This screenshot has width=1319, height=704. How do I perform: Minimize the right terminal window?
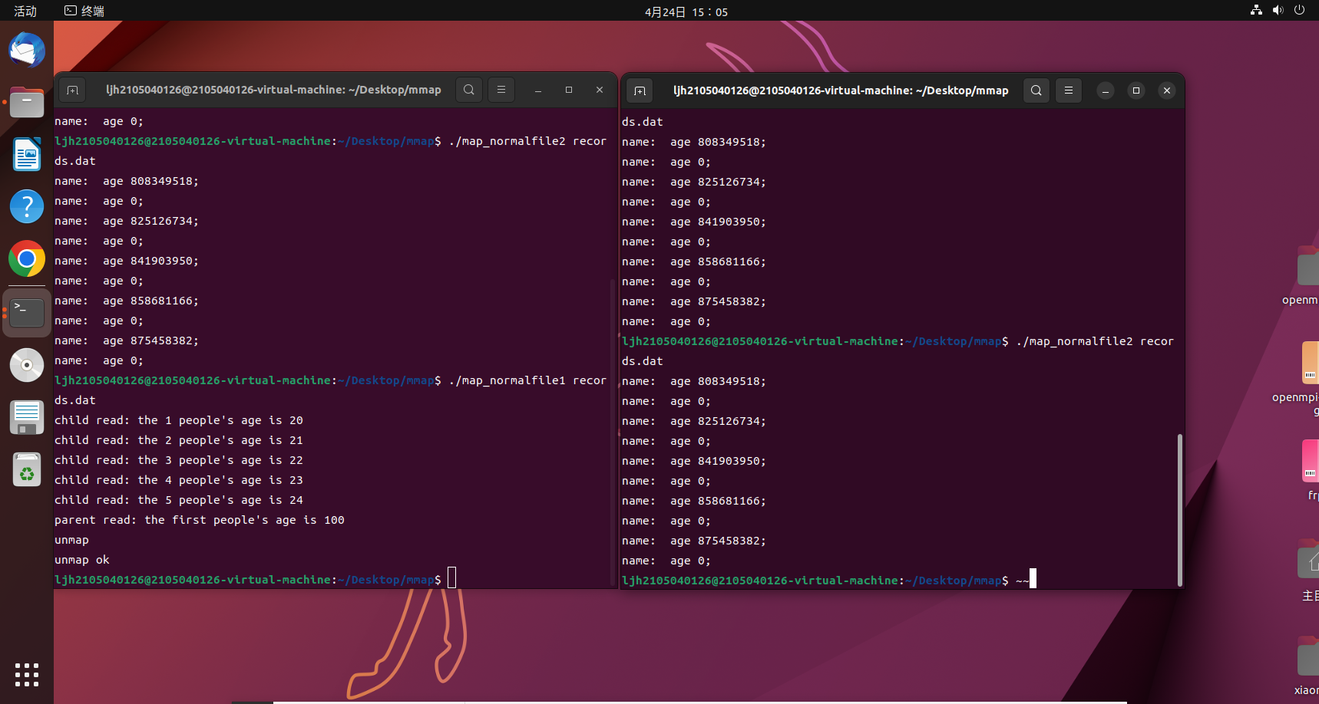click(x=1106, y=90)
